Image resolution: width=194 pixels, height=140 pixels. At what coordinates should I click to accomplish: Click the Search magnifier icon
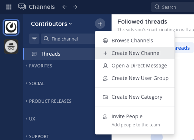[x=157, y=7]
